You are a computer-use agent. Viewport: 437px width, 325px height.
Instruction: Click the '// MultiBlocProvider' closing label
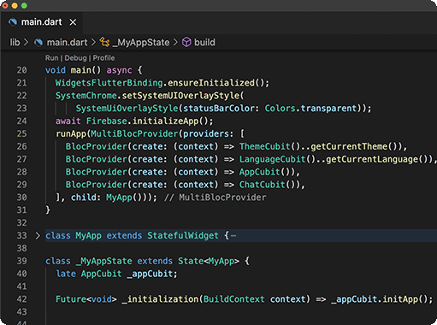click(x=216, y=198)
